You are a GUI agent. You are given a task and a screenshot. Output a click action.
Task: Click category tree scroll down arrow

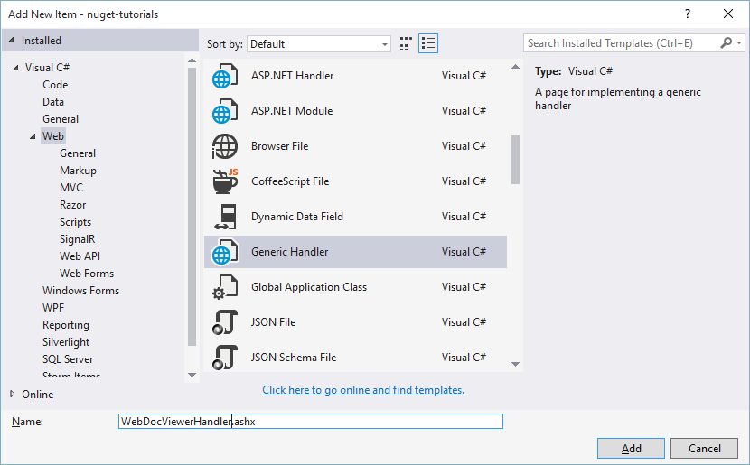(192, 375)
